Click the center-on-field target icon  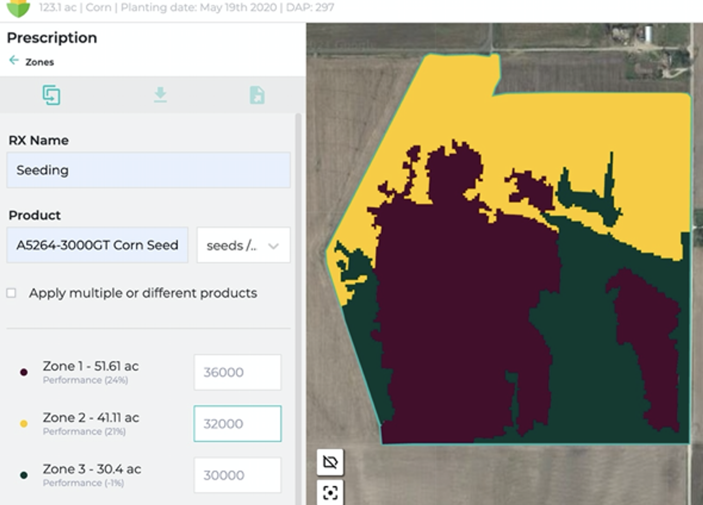coord(330,493)
